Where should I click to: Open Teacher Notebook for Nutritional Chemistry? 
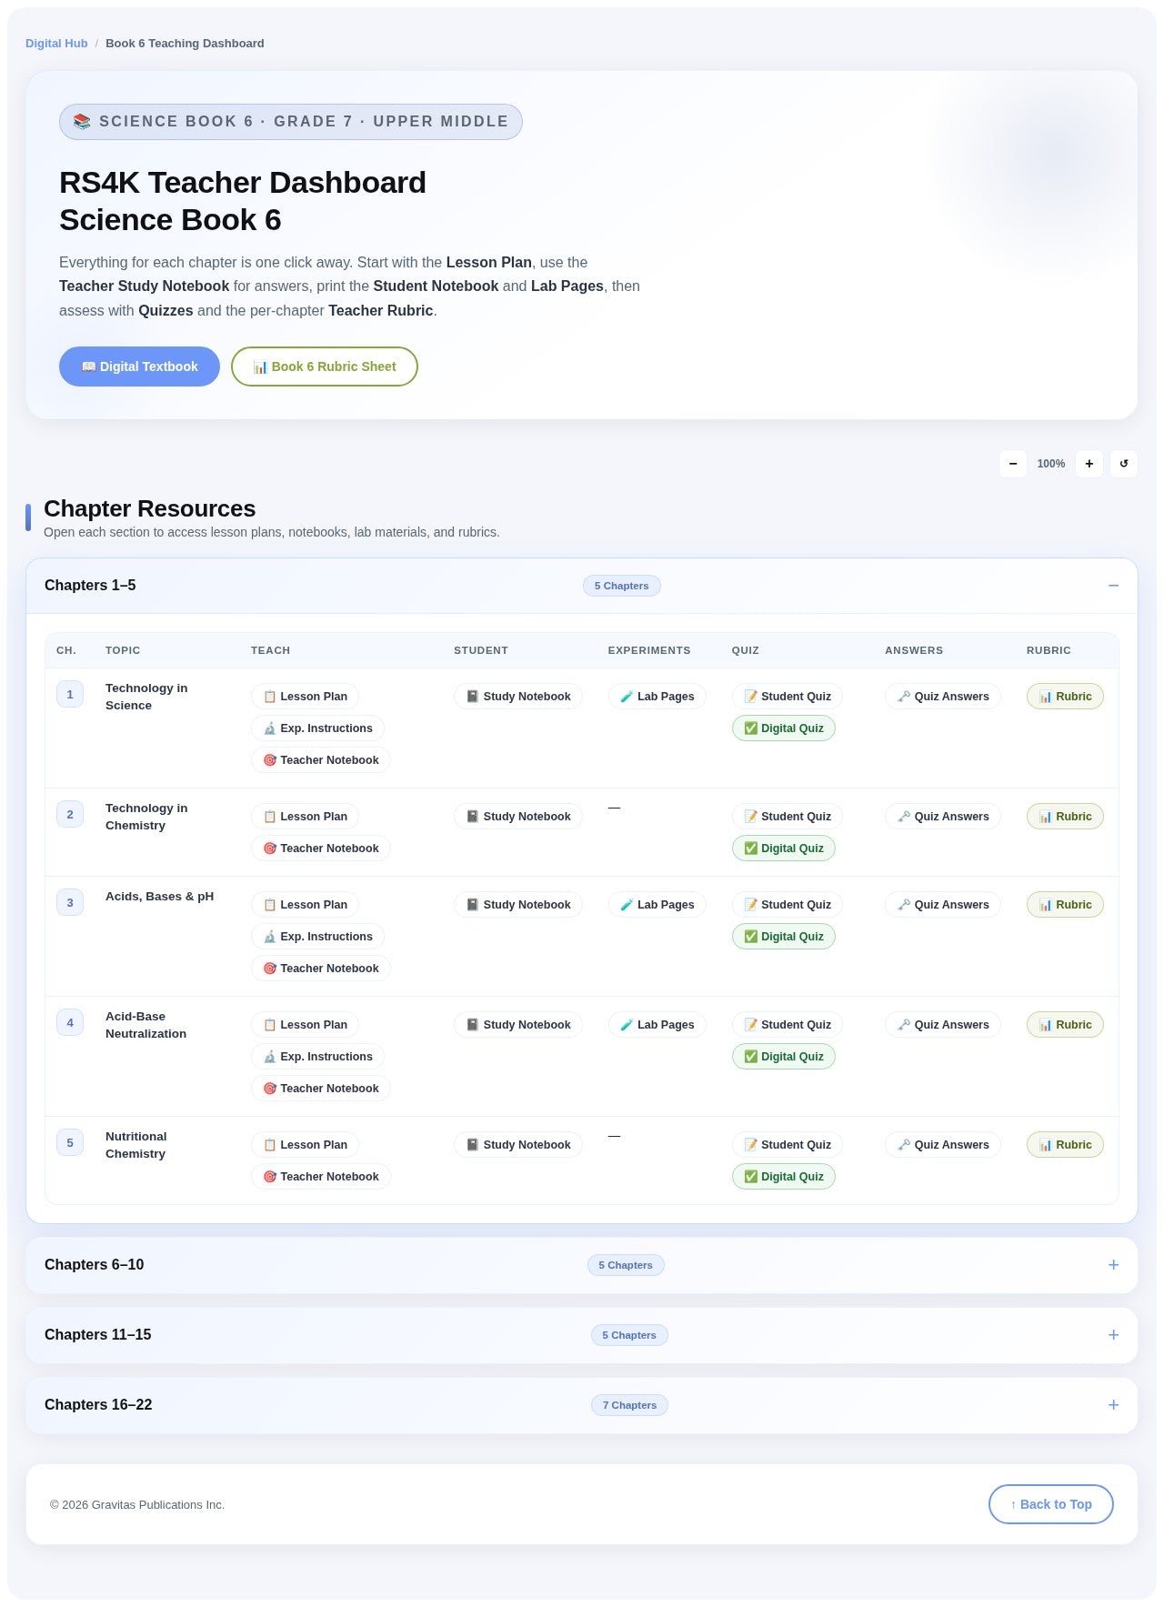tap(321, 1177)
